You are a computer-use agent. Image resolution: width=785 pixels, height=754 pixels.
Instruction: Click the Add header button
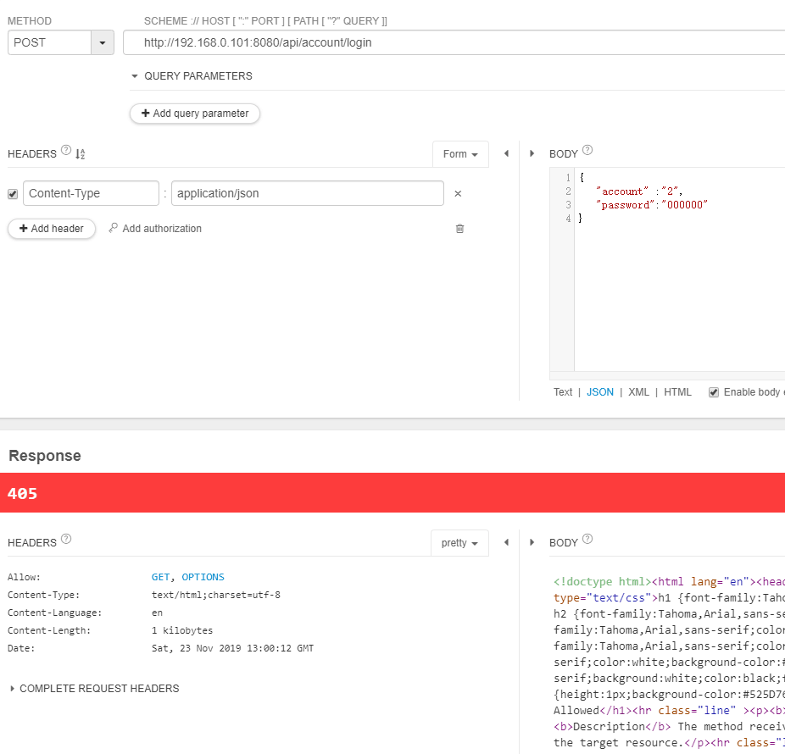pyautogui.click(x=52, y=229)
